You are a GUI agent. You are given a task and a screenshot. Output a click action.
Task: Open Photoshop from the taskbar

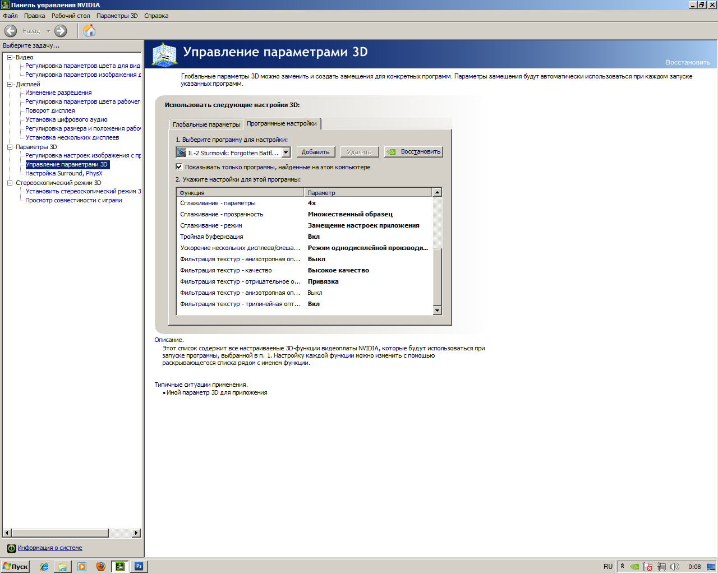pos(139,567)
